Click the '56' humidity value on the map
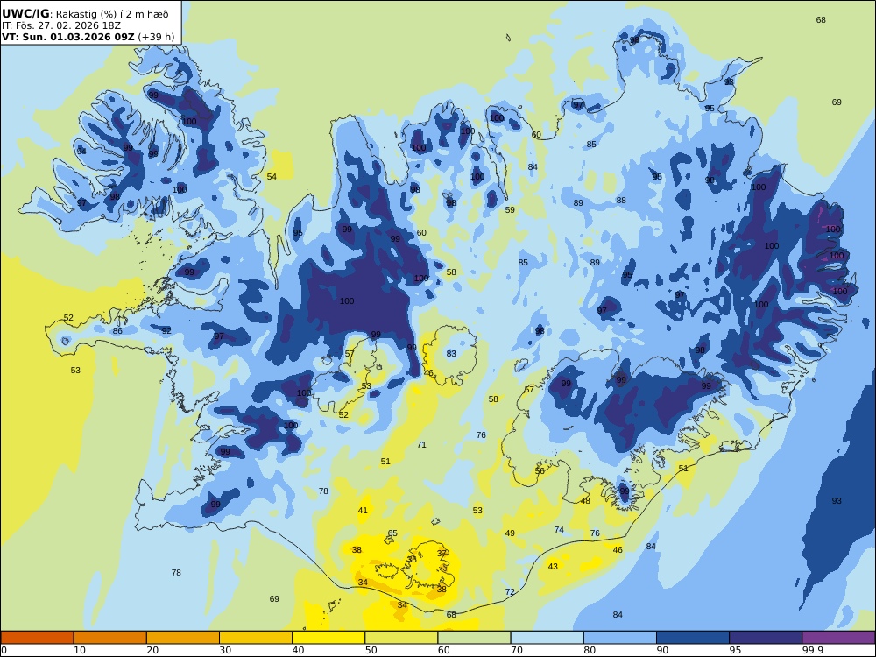The height and width of the screenshot is (657, 876). coord(540,471)
